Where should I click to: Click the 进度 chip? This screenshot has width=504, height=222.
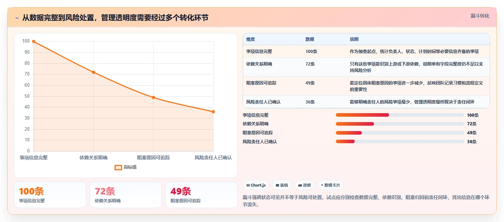(304, 185)
